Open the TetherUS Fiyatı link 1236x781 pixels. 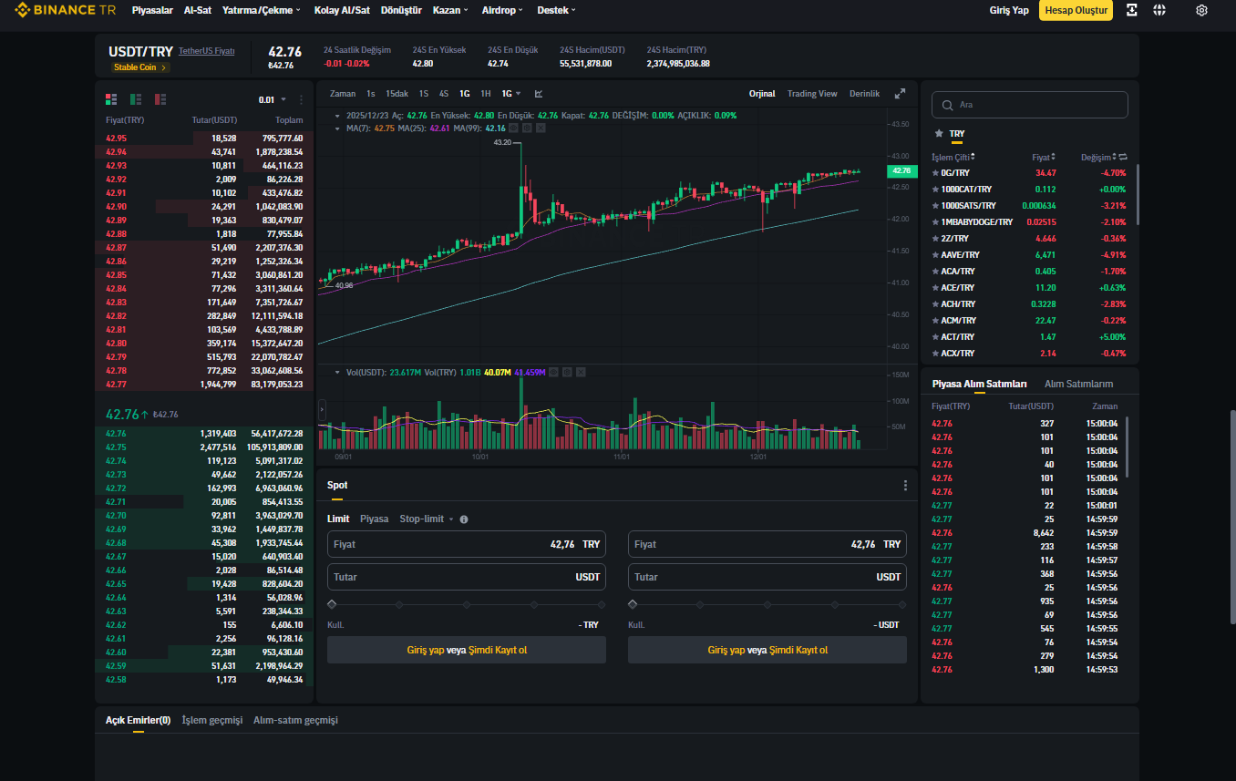click(207, 51)
